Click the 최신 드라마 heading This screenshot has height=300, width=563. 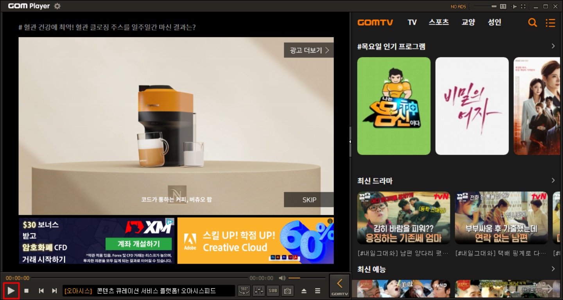pyautogui.click(x=375, y=181)
